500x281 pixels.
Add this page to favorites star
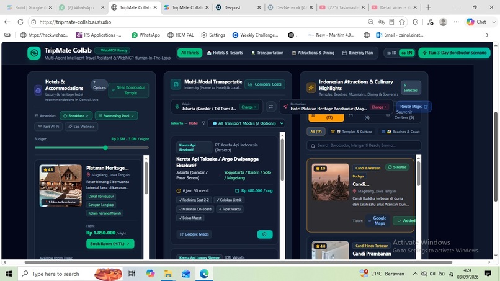[x=402, y=22]
